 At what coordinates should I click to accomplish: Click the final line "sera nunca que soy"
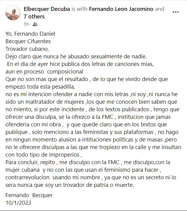click(x=70, y=185)
